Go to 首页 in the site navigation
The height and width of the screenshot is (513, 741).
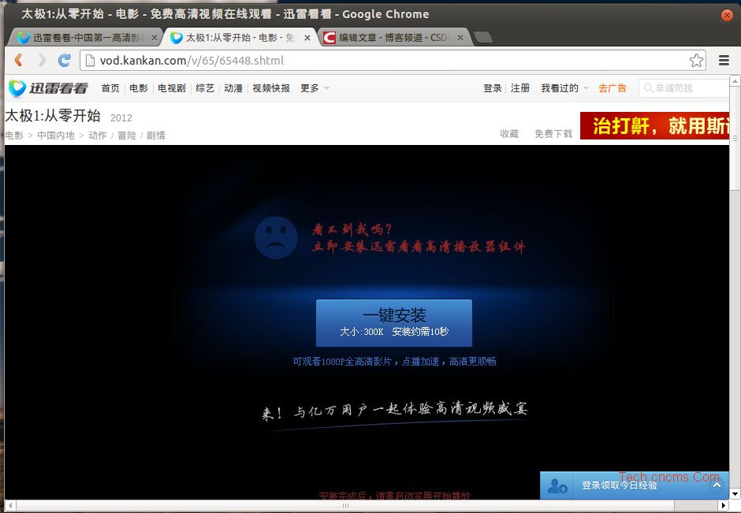[110, 88]
